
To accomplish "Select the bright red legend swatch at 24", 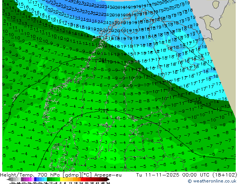I will click(x=82, y=179).
